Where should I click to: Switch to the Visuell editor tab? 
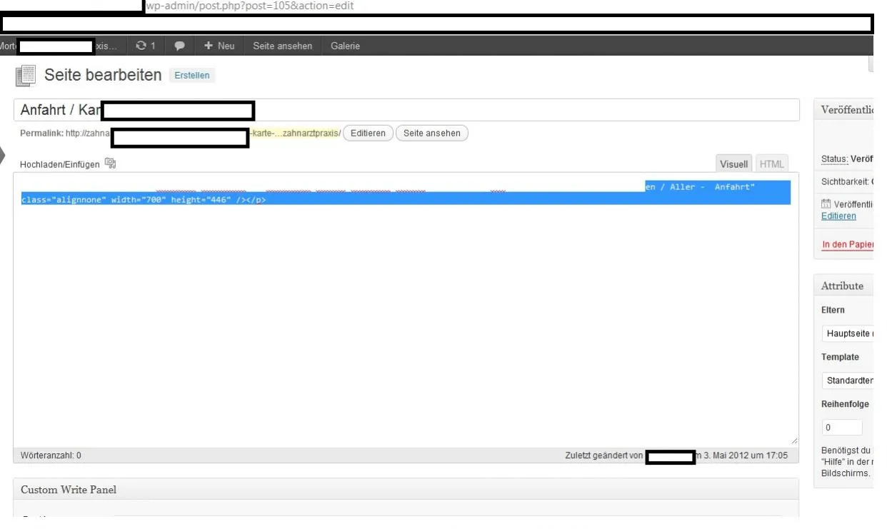(x=733, y=164)
